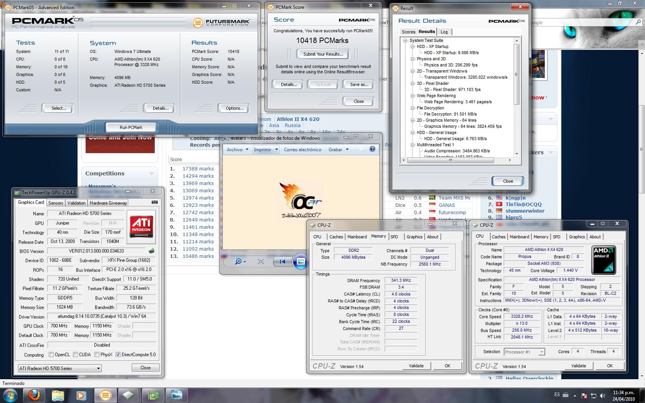This screenshot has width=645, height=403.
Task: Collapse the HDD - XP Startup node
Action: 413,47
